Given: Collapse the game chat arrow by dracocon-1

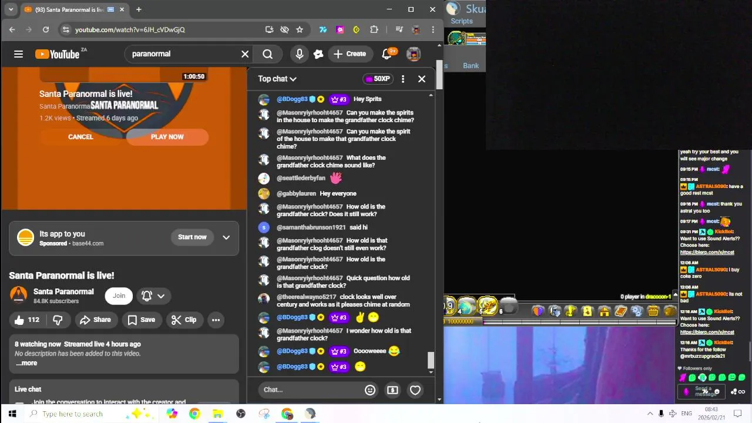Looking at the screenshot, I should click(x=675, y=296).
